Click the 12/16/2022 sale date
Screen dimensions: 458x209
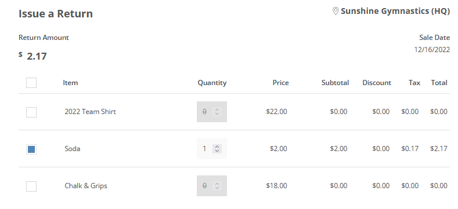point(432,50)
